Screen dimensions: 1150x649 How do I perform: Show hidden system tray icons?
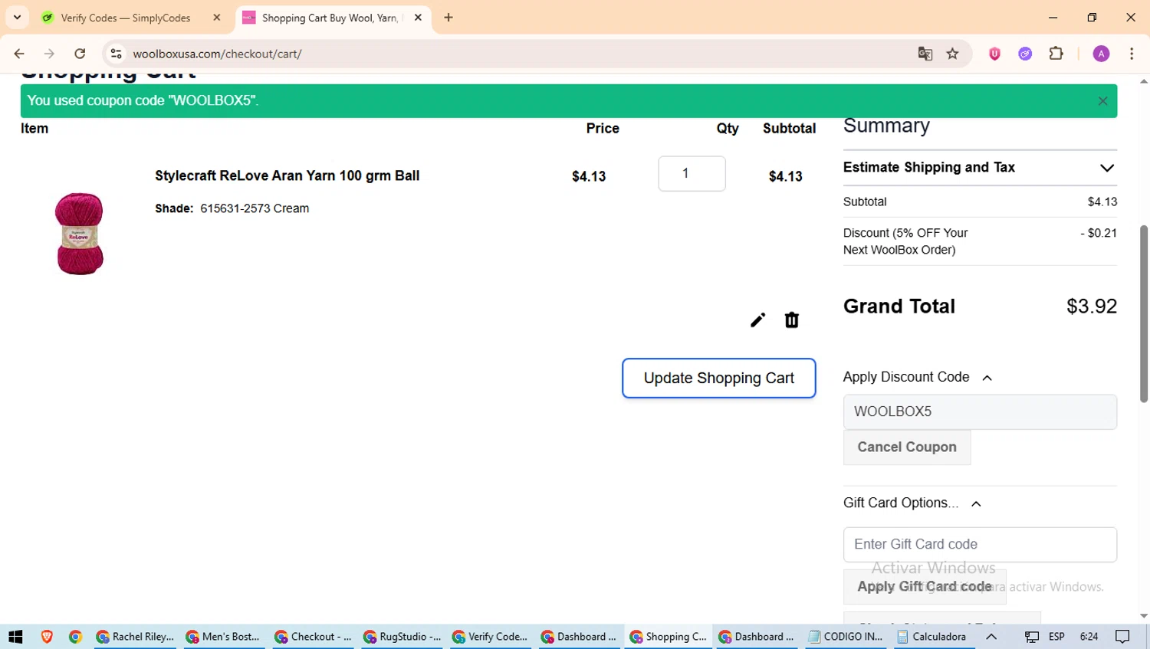pyautogui.click(x=991, y=637)
